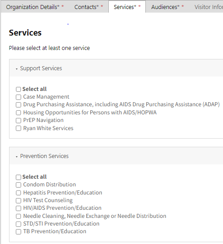Enable HIV Test Counseling checkbox
The height and width of the screenshot is (244, 223).
click(19, 201)
